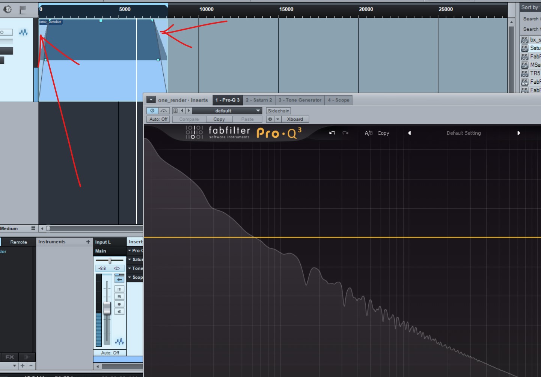Screen dimensions: 541x377
Task: Open the plugin gear settings icon
Action: (x=270, y=119)
